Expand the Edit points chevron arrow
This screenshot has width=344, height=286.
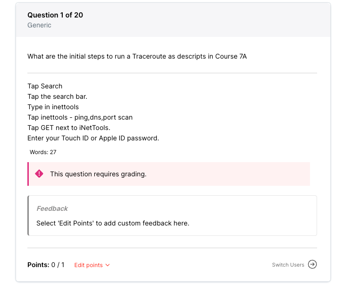108,265
